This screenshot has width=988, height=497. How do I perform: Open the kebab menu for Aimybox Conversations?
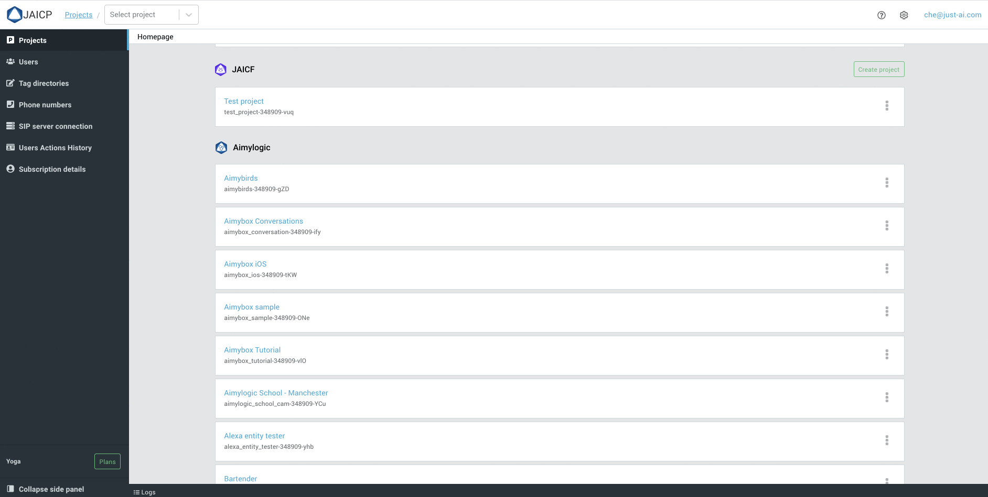click(887, 226)
